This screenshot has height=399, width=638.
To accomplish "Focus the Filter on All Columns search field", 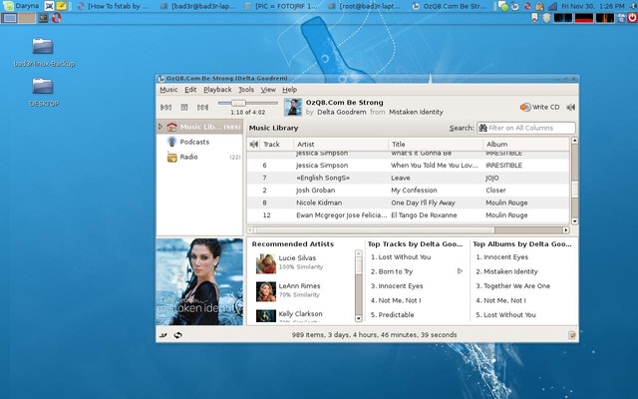I will (x=526, y=128).
